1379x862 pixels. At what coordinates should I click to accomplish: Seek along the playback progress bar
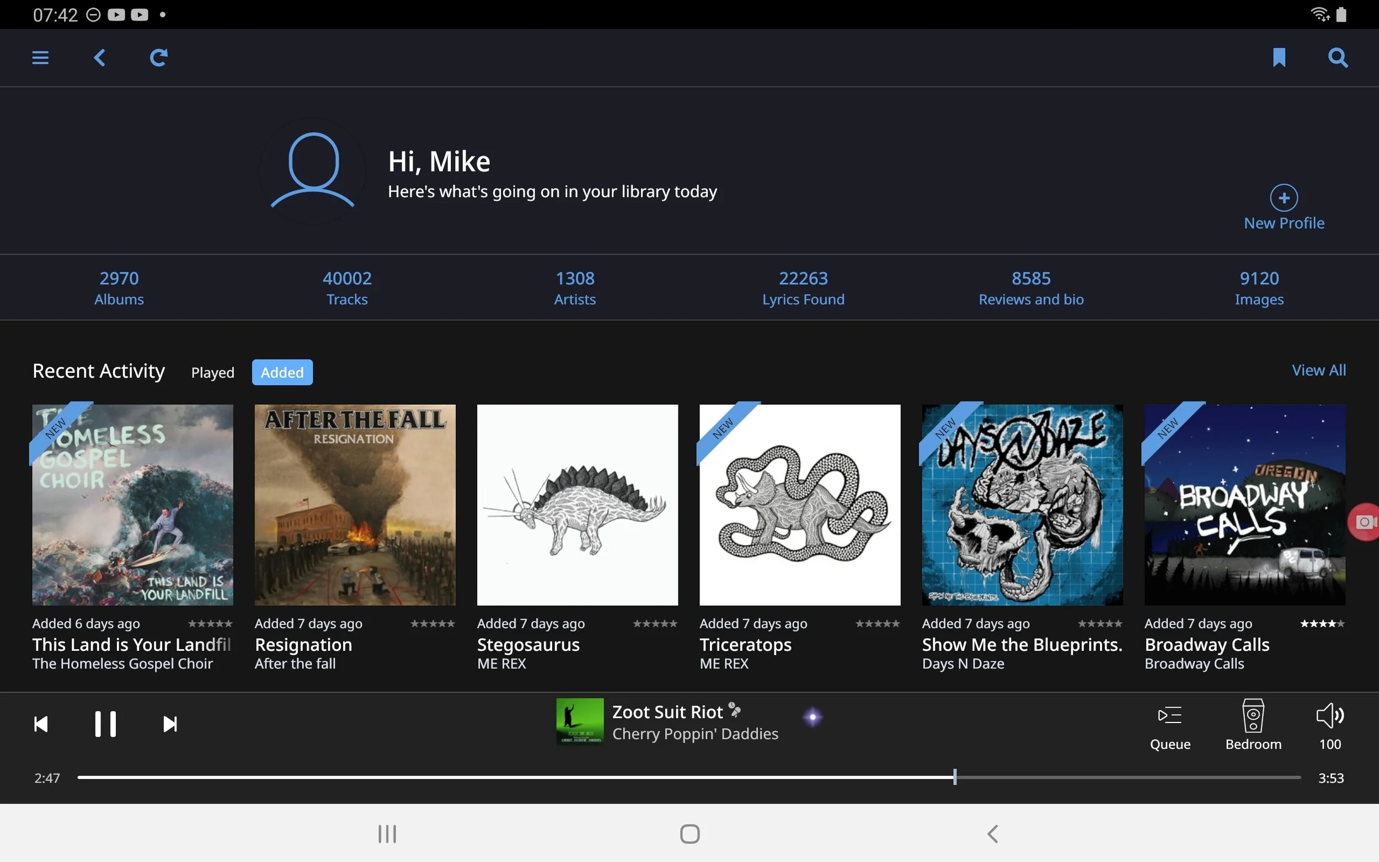689,777
